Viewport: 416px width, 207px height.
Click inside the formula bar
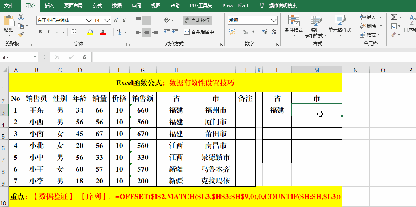point(254,57)
